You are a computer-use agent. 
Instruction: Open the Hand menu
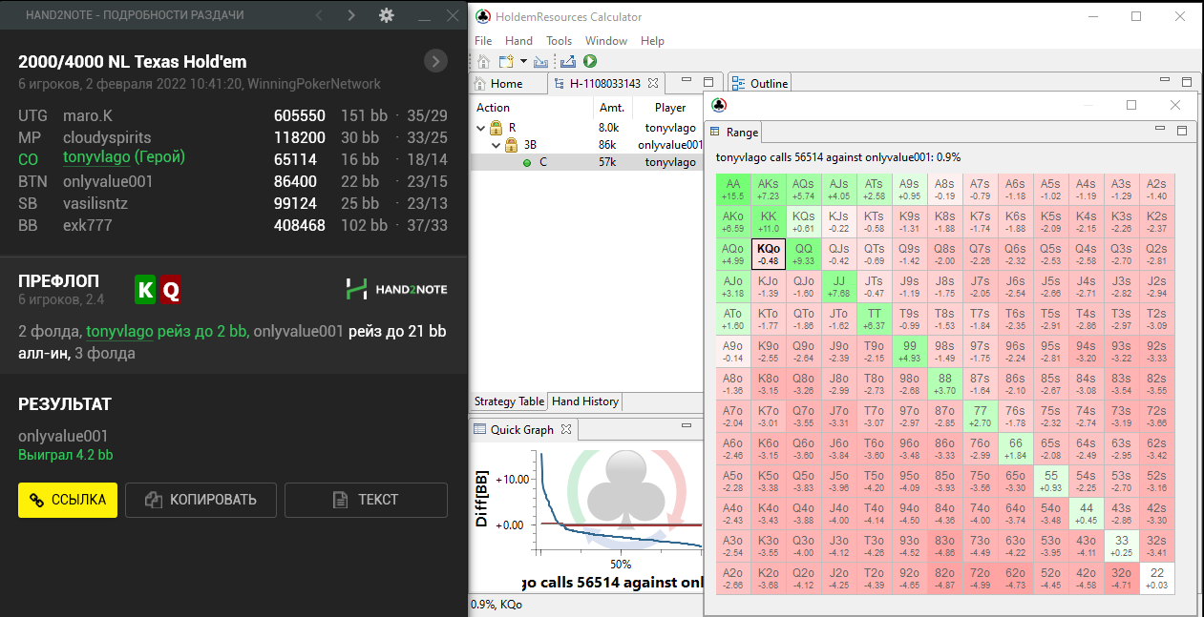(518, 41)
